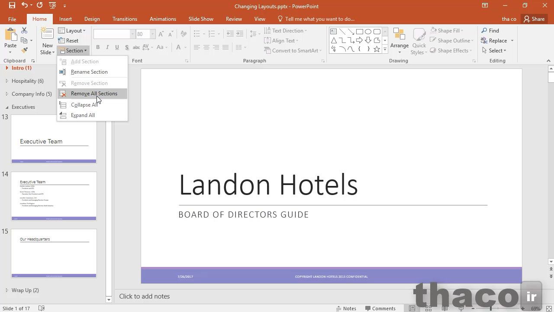554x312 pixels.
Task: Toggle text Shadow formatting
Action: [126, 47]
